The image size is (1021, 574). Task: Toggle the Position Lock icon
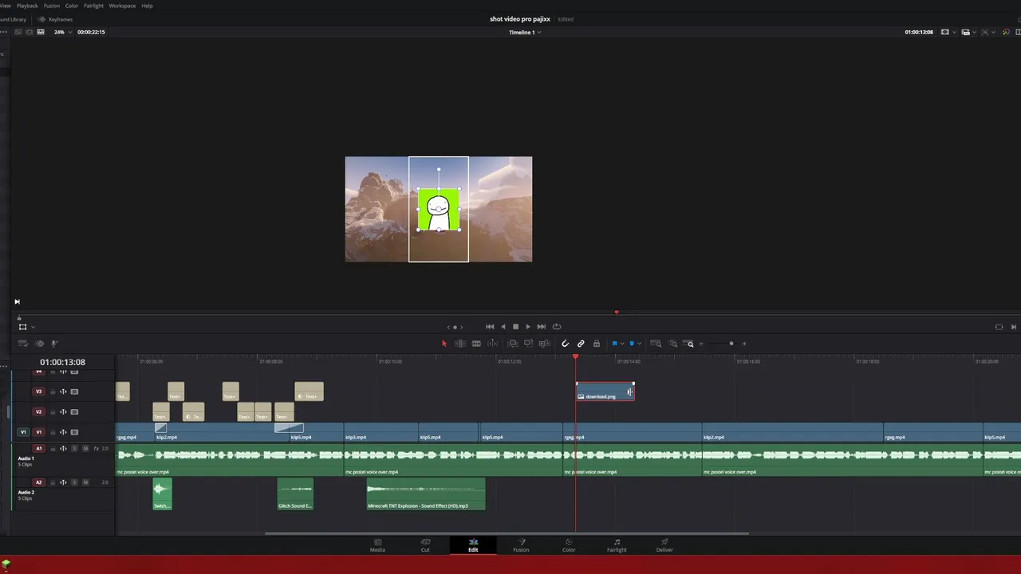coord(596,344)
